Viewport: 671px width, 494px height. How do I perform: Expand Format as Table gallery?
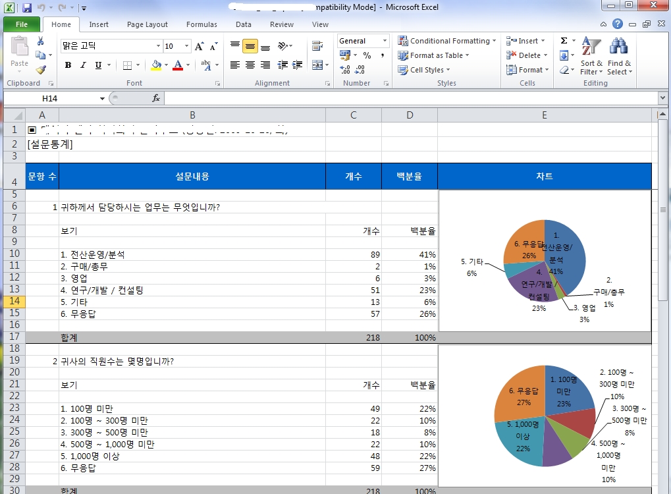[433, 55]
